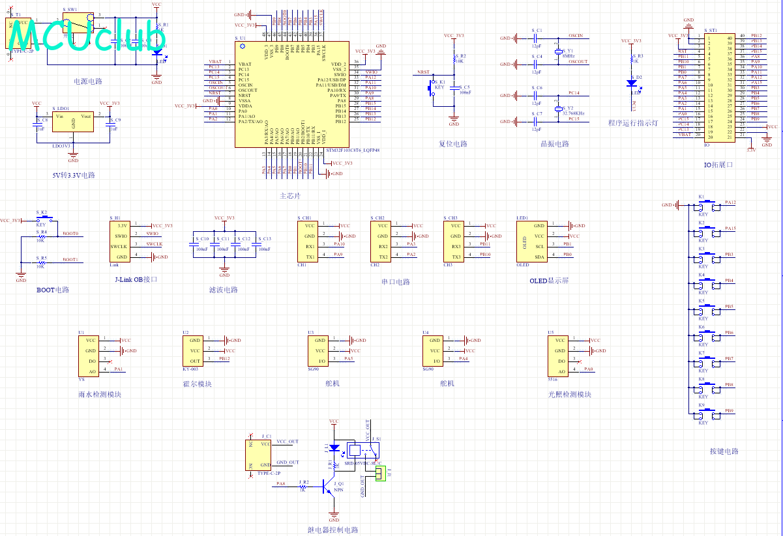This screenshot has height=536, width=783.
Task: Select the S_CH2 serial port connector
Action: point(381,241)
